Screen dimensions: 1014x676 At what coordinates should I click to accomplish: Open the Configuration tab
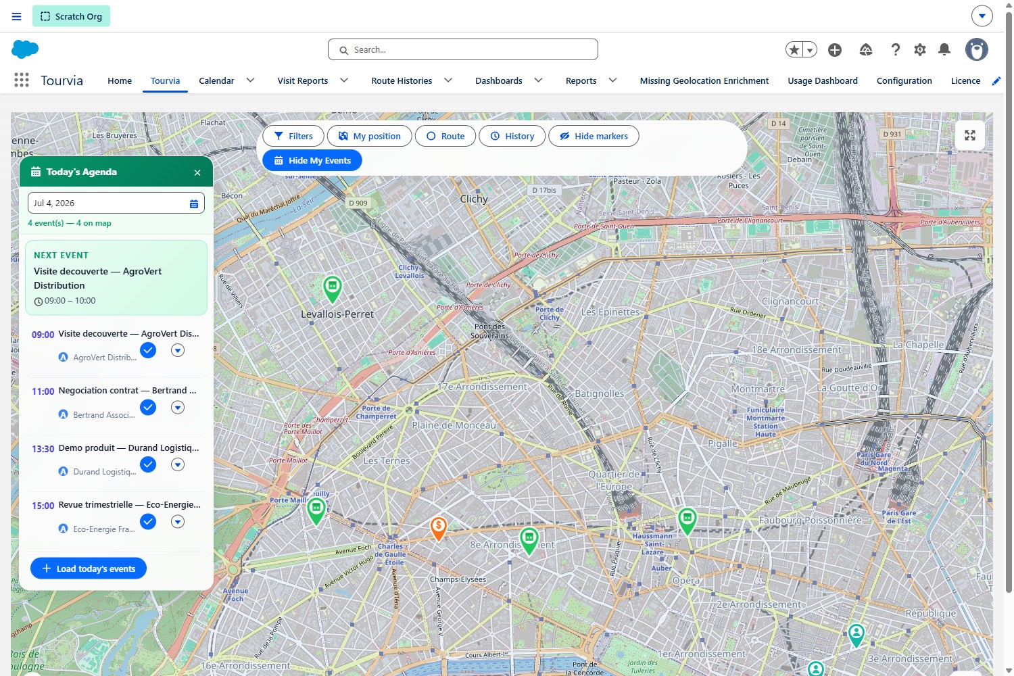coord(904,81)
